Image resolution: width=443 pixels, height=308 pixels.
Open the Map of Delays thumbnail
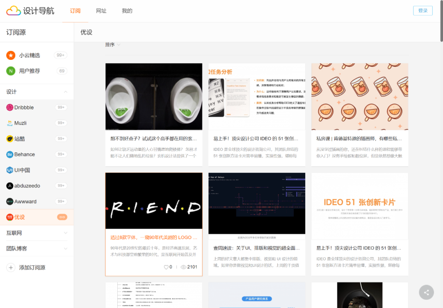257,206
